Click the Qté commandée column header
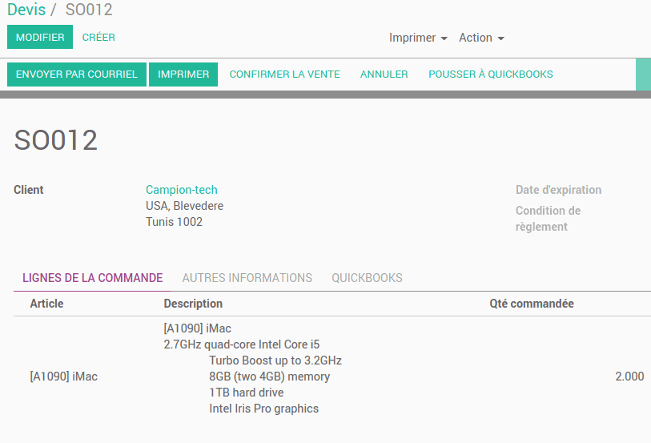Screen dimensions: 651x443 click(x=532, y=304)
